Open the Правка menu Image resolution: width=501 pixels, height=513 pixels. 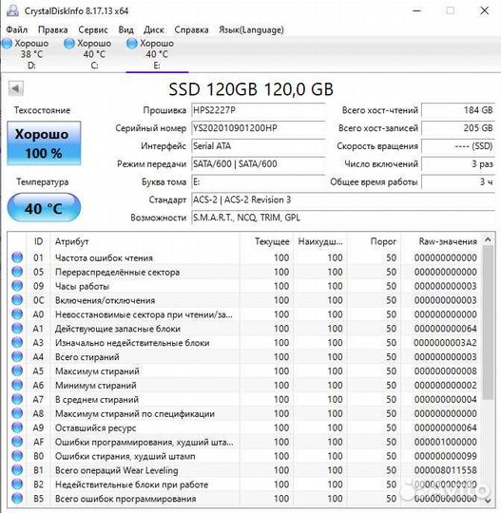point(52,29)
